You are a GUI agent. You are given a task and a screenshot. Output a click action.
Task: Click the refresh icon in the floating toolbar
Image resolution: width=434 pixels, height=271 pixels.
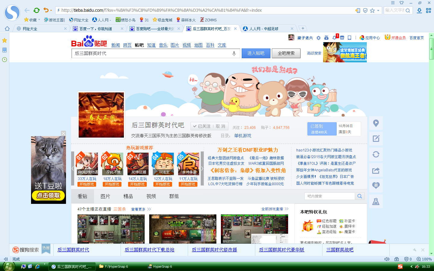376,154
